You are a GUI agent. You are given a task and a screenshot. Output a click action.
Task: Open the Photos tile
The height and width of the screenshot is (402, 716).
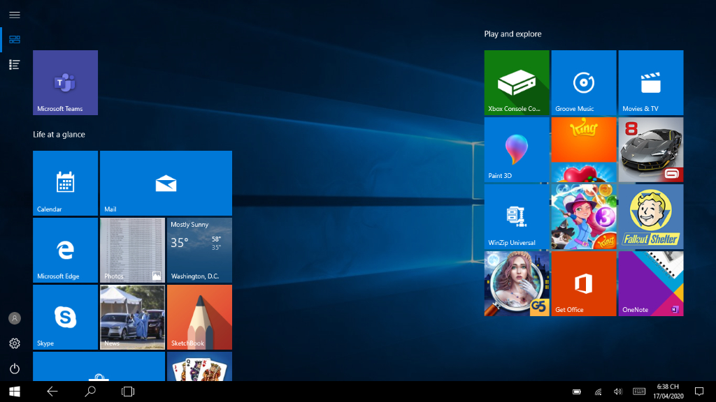(132, 250)
